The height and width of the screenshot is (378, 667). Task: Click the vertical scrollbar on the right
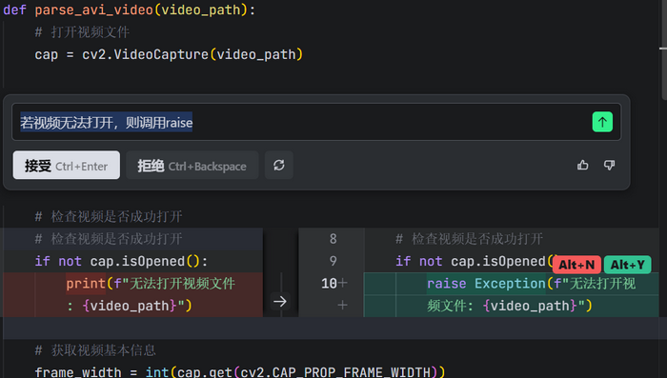pos(663,50)
